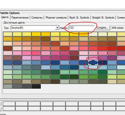Pick the peach cream swatch starting orange row
This screenshot has width=125, height=115.
click(8, 43)
